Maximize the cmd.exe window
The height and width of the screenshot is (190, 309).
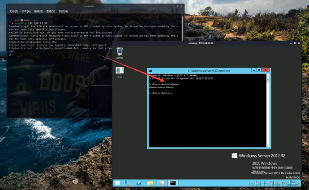(259, 70)
